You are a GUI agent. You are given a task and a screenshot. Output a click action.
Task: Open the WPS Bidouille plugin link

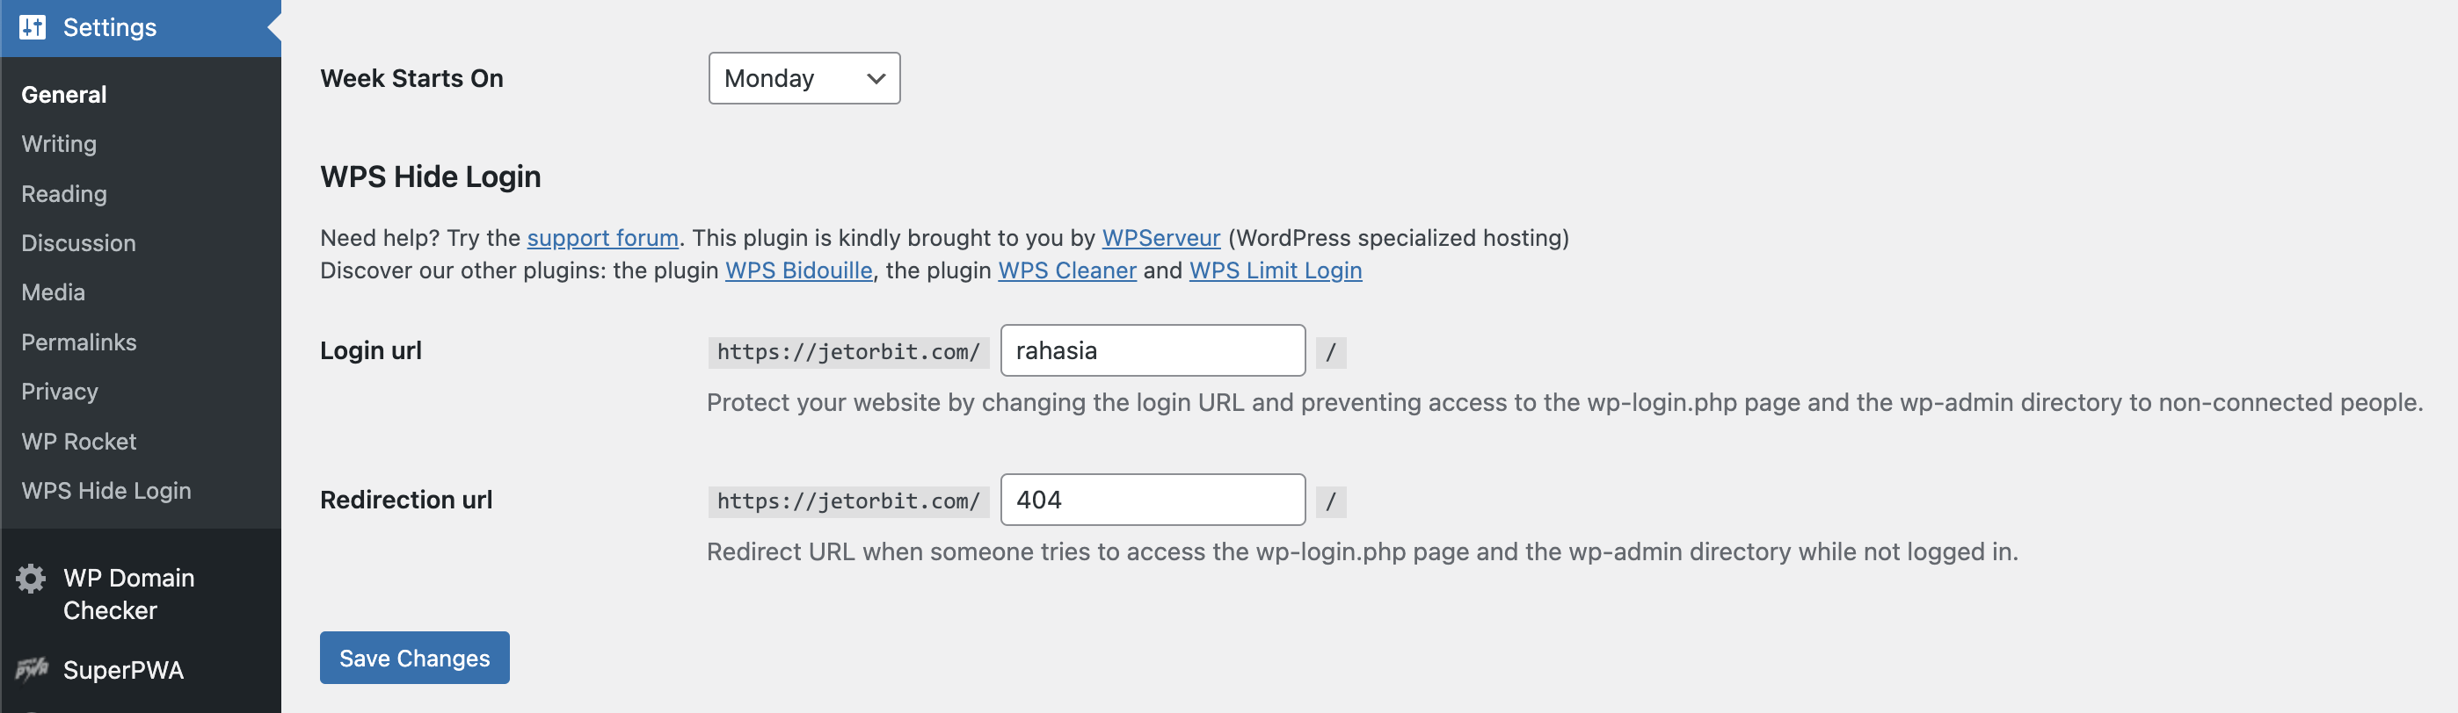click(798, 270)
